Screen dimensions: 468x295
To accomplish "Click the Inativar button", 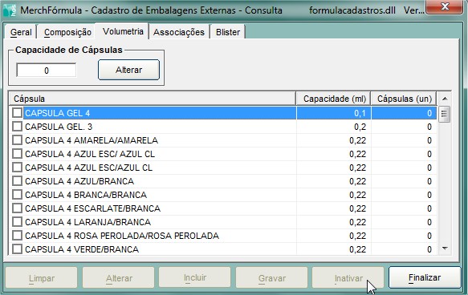I will tap(348, 277).
